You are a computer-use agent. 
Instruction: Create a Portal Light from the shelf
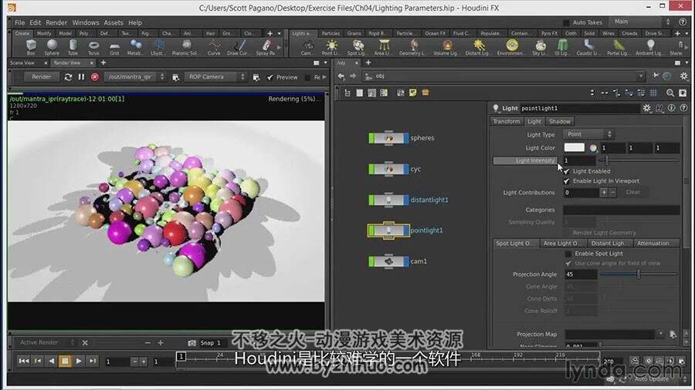[x=618, y=47]
